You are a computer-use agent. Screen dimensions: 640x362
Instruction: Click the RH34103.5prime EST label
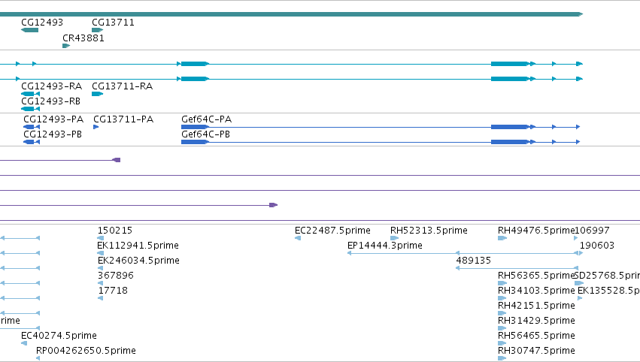(536, 291)
